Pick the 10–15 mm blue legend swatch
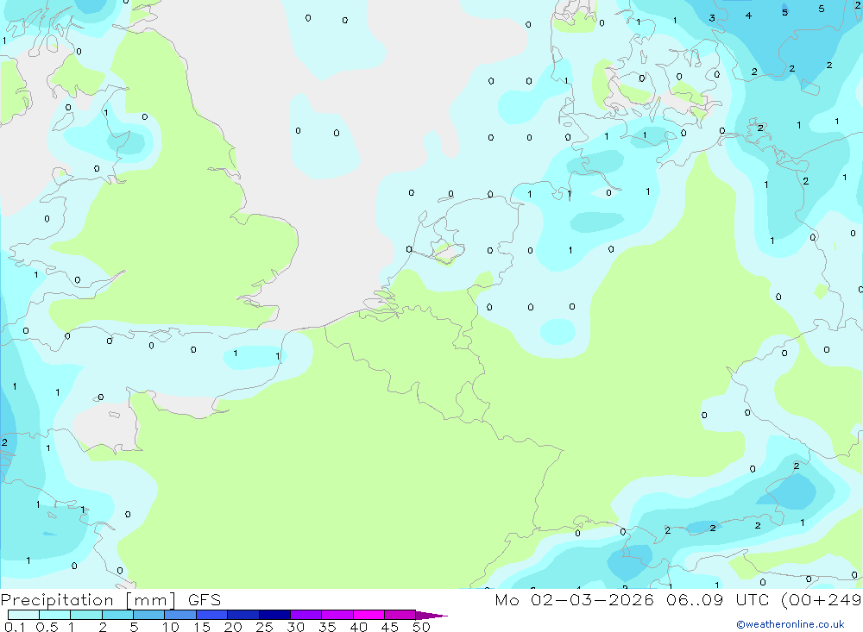 (x=180, y=615)
